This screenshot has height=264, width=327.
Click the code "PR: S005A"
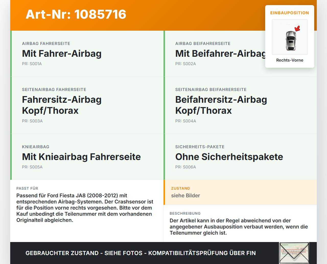32,167
